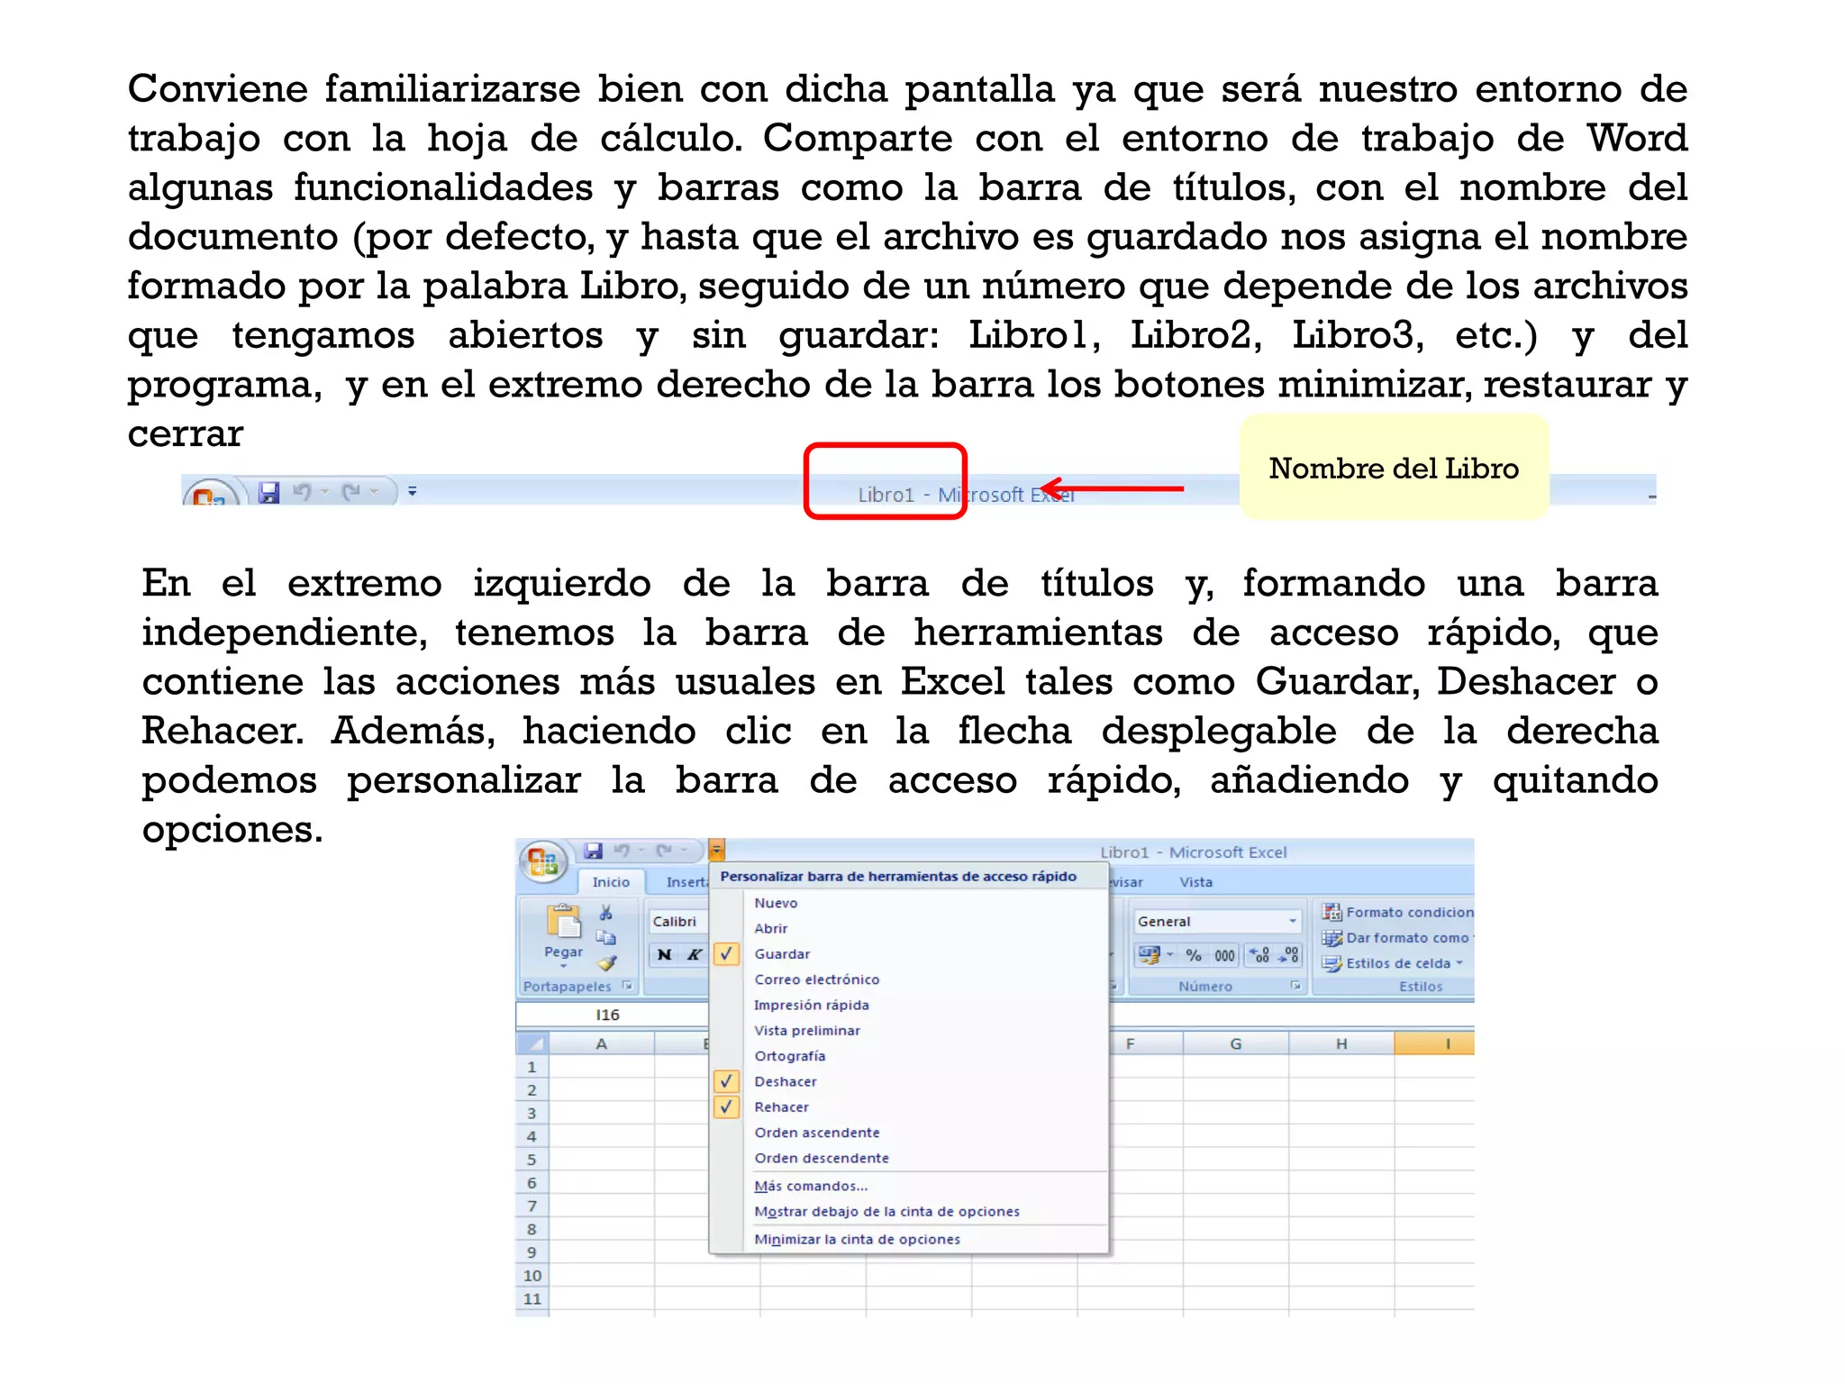Click Dar formato como tabla button

click(x=1397, y=937)
